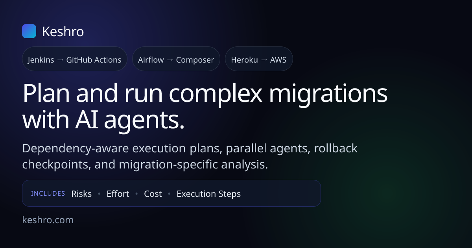472x248 pixels.
Task: Select the Cost tab
Action: (153, 194)
